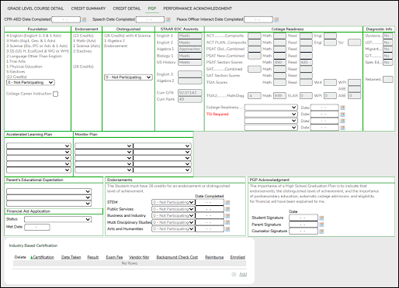
Task: Switch to Credit Detail tab
Action: pyautogui.click(x=127, y=9)
